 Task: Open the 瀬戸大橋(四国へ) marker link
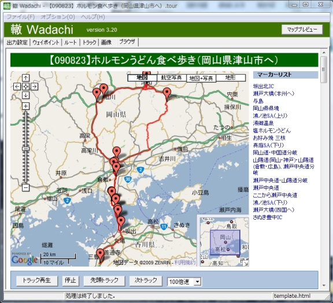pos(273,210)
